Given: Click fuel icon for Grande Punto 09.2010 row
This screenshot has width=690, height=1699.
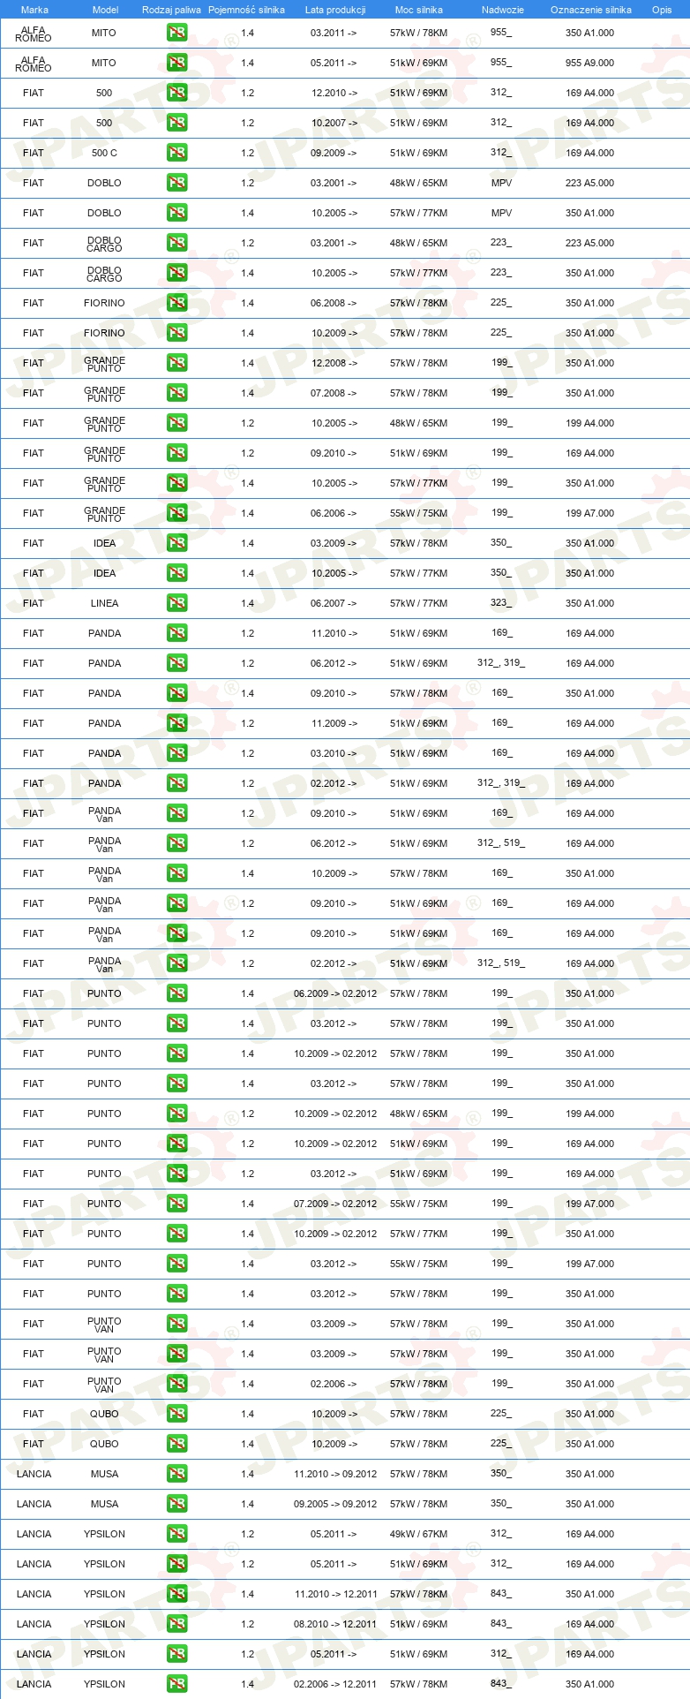Looking at the screenshot, I should [176, 453].
